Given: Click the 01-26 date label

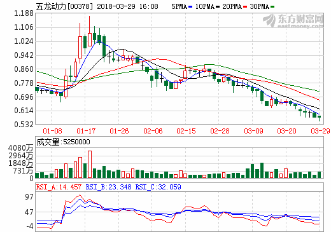Looking at the screenshot, I should tap(119, 131).
